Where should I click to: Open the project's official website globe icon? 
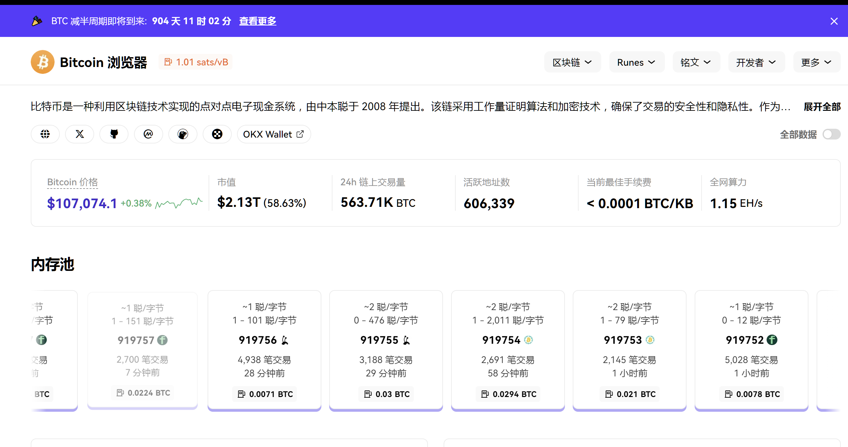(45, 134)
